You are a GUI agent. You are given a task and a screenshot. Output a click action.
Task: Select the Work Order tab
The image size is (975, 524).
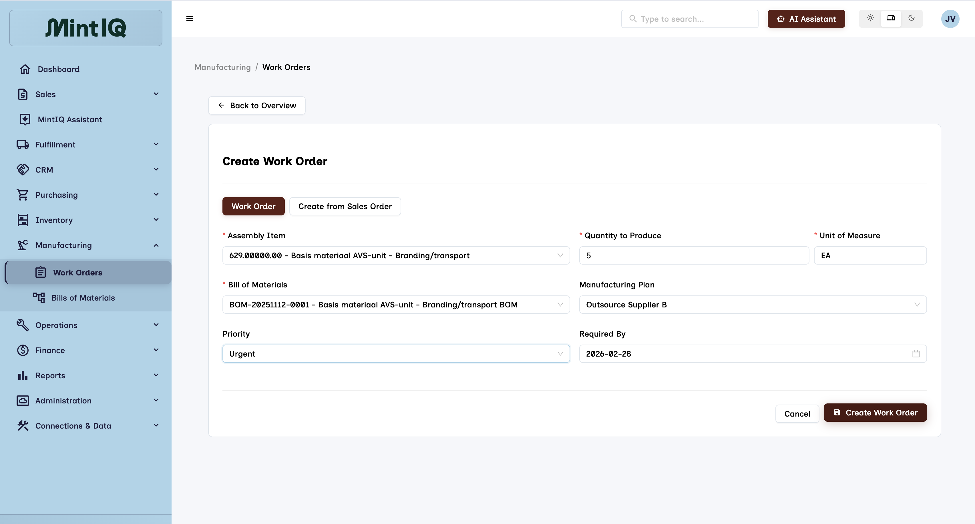point(253,206)
